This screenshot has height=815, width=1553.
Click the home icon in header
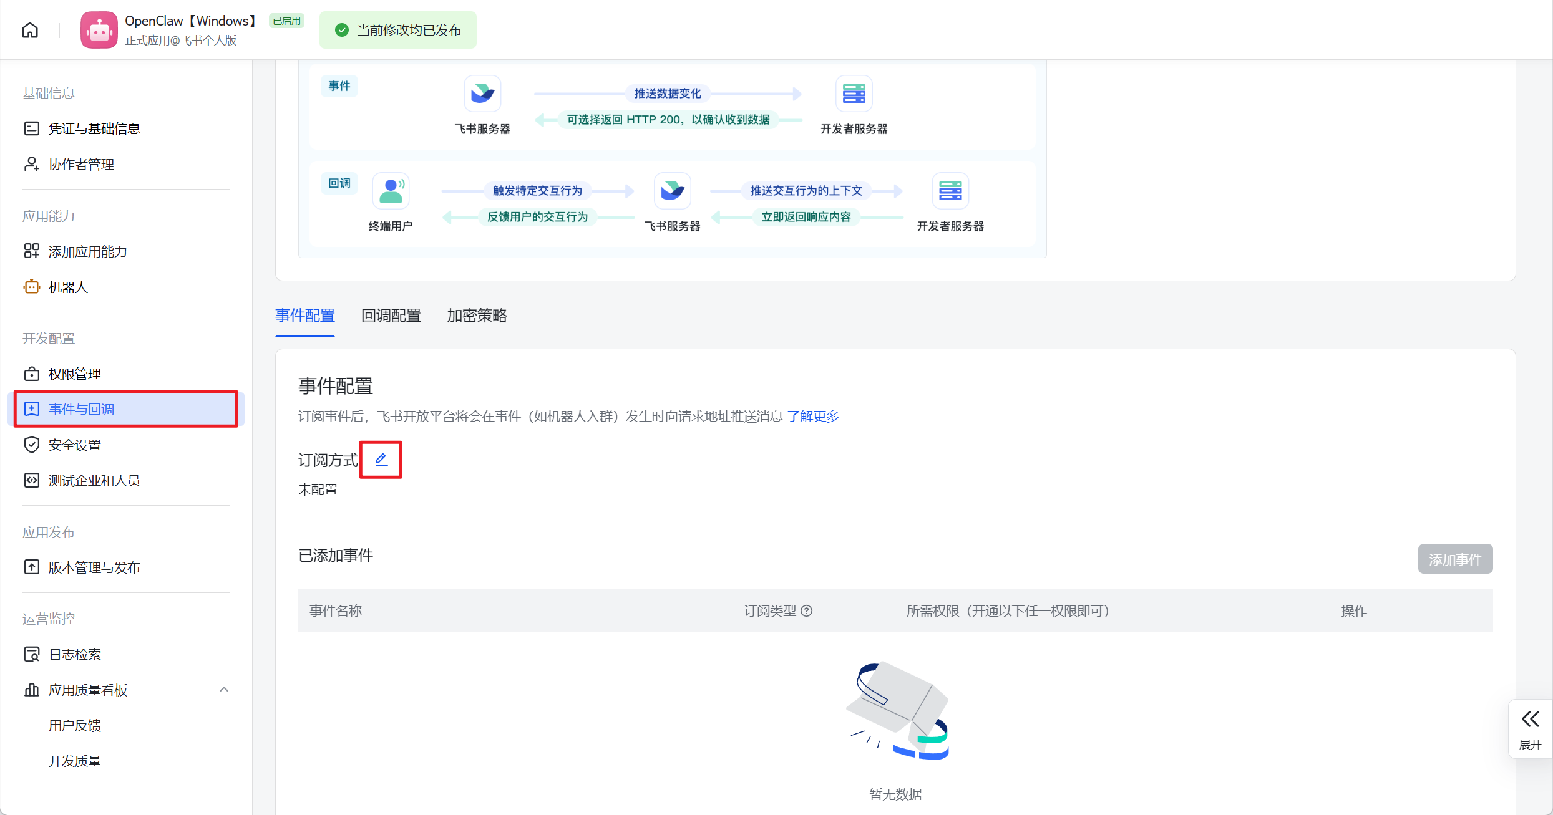(30, 30)
